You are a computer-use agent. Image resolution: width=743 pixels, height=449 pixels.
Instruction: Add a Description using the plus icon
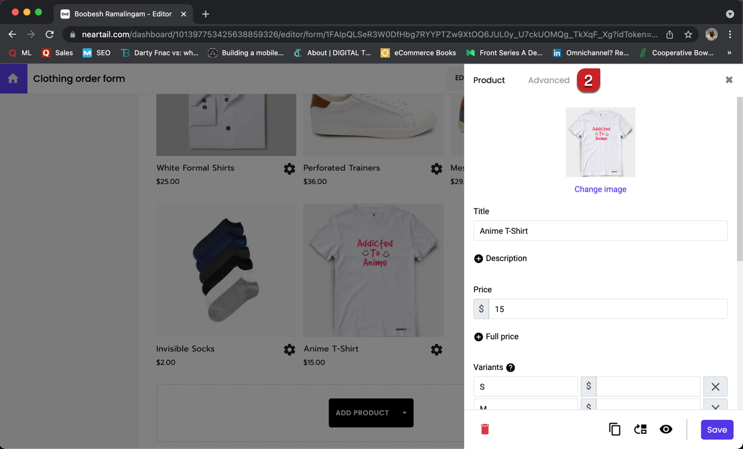(478, 258)
